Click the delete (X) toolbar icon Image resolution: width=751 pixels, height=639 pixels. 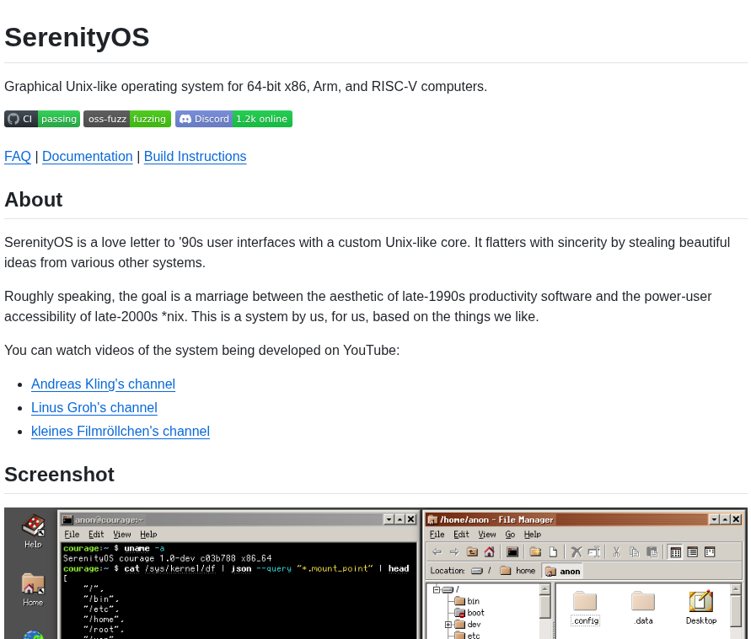(577, 552)
